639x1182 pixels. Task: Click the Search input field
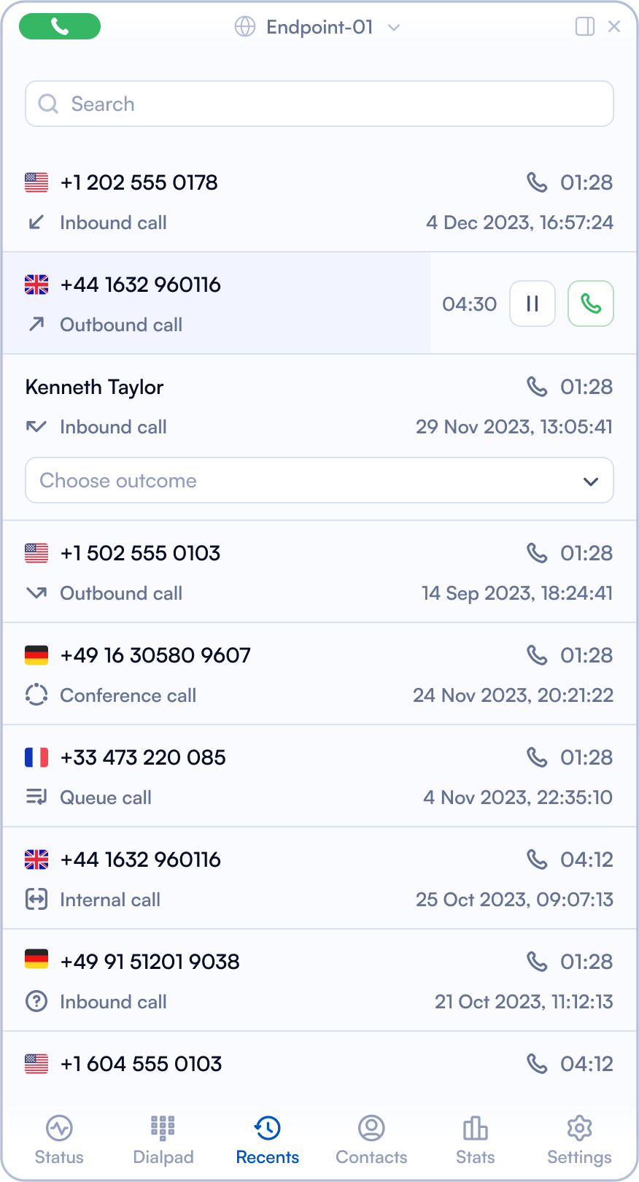(x=319, y=104)
